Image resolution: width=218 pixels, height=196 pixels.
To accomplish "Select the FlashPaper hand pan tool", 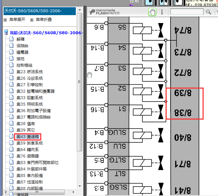I will (x=152, y=12).
